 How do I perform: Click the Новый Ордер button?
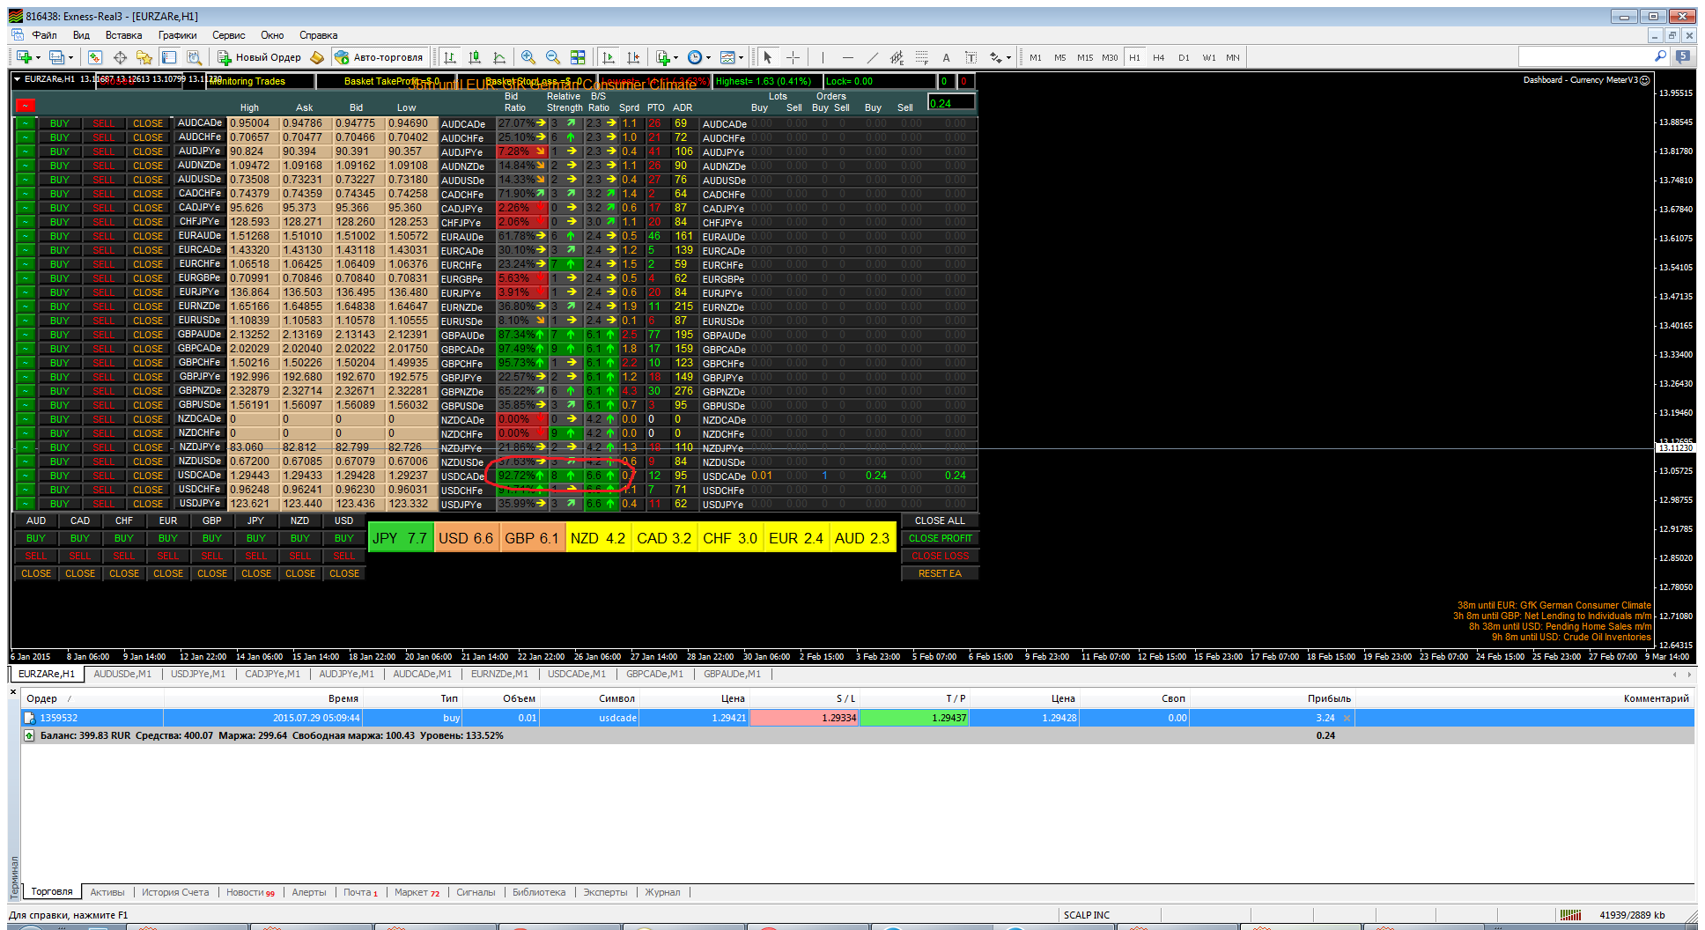point(260,57)
